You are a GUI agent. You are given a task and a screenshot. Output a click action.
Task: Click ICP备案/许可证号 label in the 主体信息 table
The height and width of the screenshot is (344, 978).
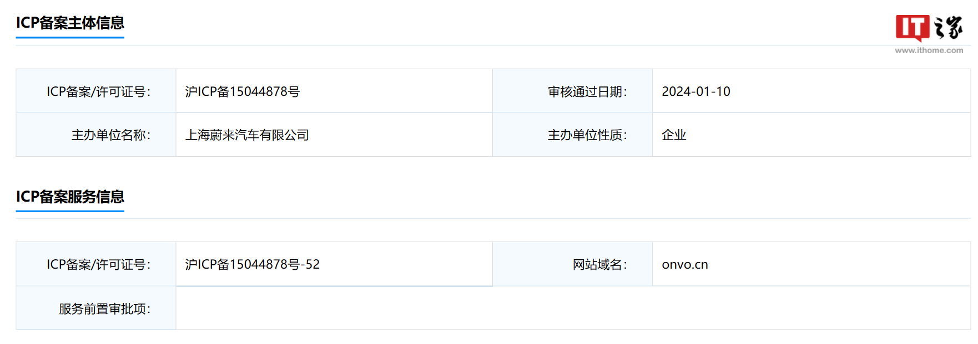tap(98, 92)
